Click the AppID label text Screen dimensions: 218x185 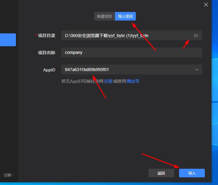tap(49, 70)
